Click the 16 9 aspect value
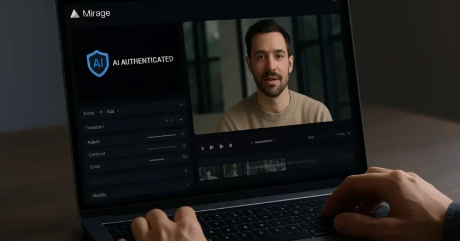Image resolution: width=460 pixels, height=241 pixels. (x=168, y=120)
